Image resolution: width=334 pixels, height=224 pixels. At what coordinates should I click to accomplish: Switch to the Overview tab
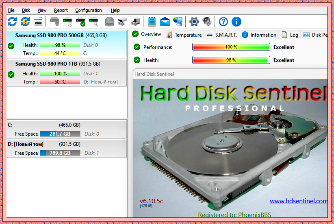coord(147,34)
